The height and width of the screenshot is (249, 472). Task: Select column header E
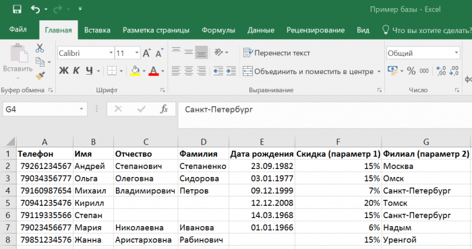(x=262, y=142)
